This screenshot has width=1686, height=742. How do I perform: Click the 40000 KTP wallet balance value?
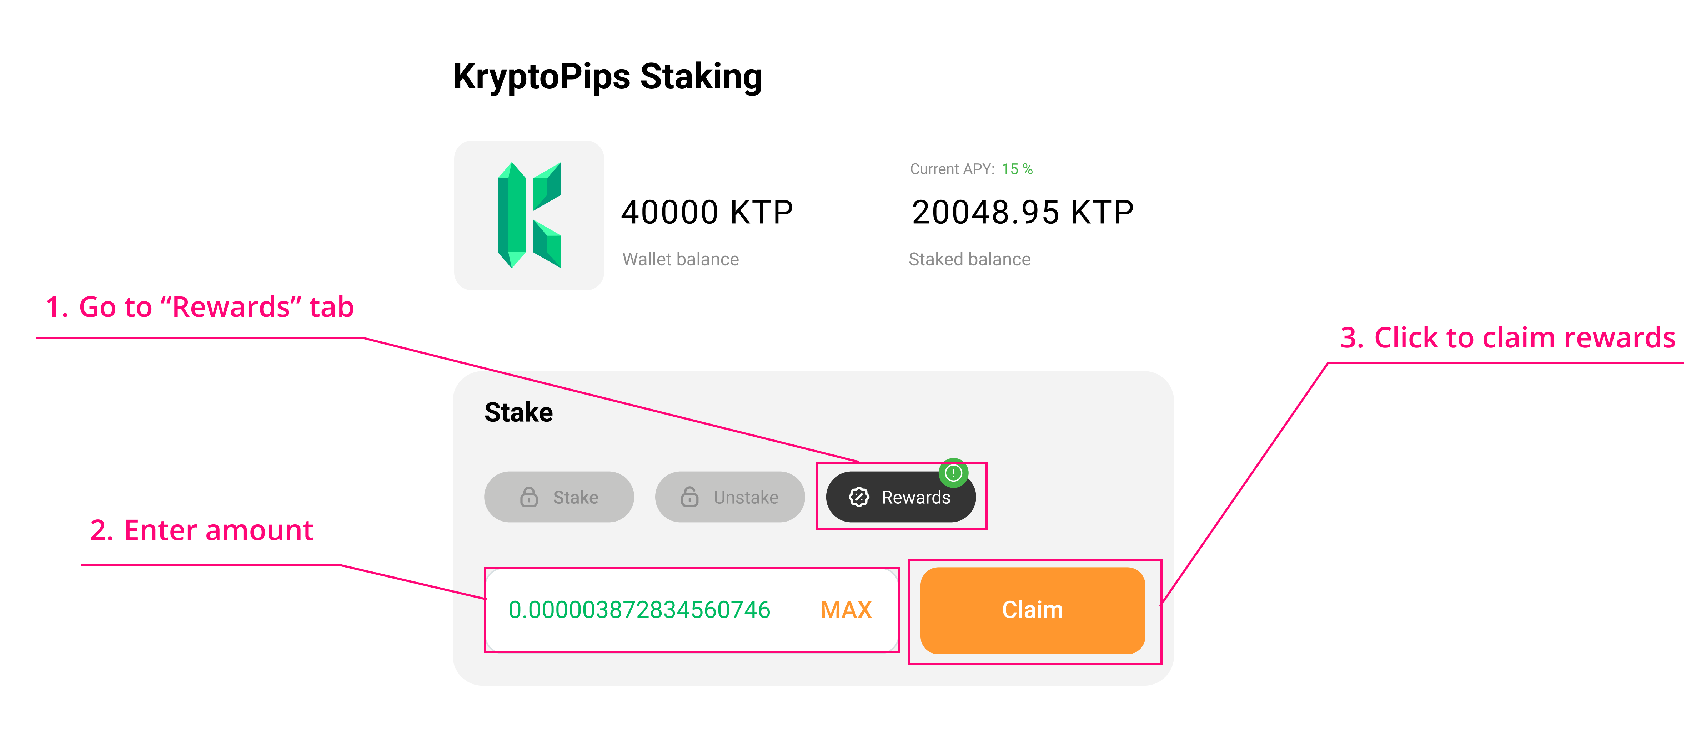707,213
